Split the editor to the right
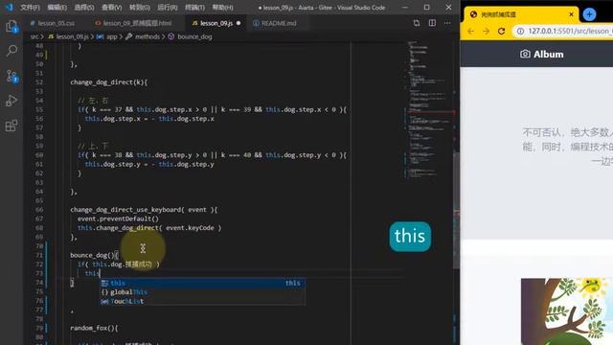The height and width of the screenshot is (345, 613). 432,23
